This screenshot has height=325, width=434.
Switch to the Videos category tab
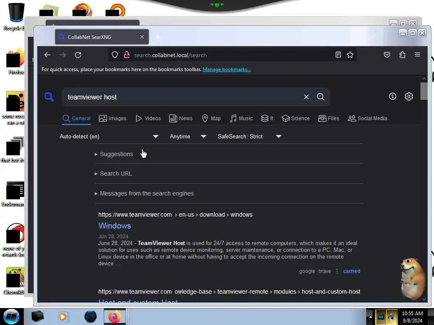point(148,118)
